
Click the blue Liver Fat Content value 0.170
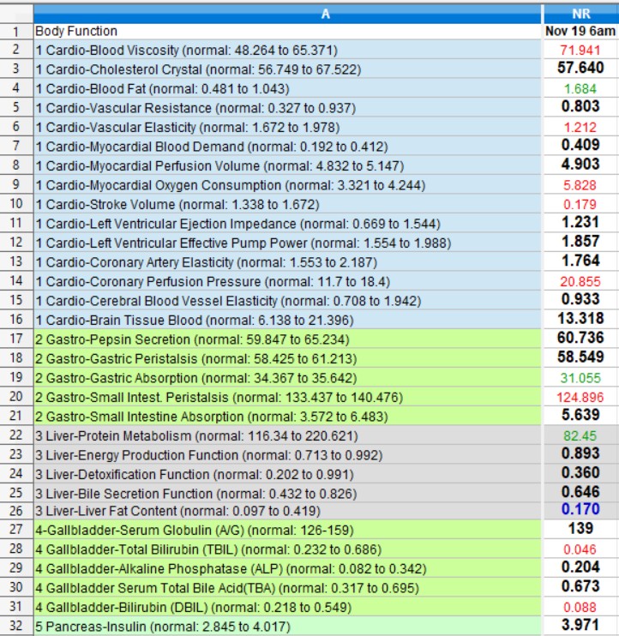coord(580,509)
